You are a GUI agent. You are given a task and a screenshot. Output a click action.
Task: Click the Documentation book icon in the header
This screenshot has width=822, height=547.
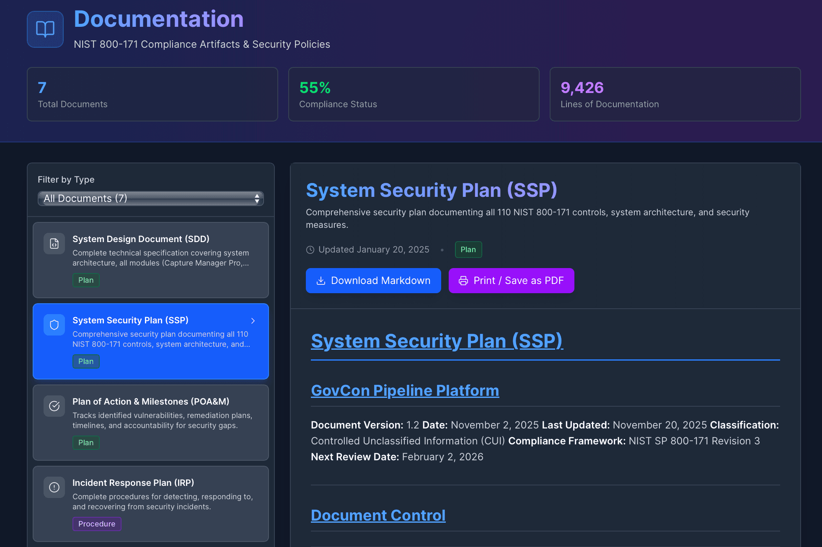45,29
